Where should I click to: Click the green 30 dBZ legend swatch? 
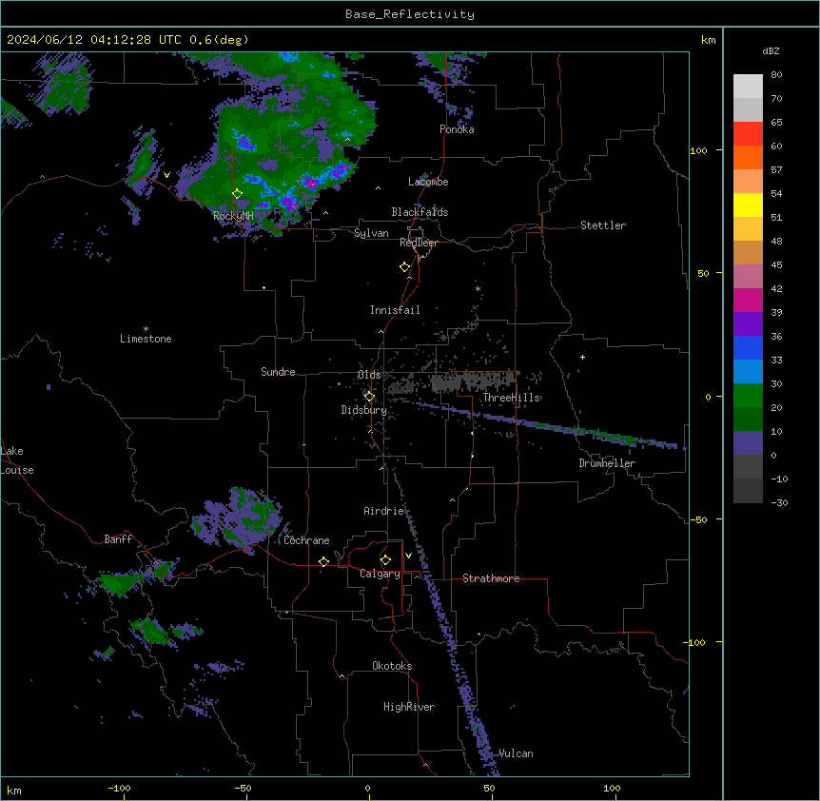(x=748, y=396)
